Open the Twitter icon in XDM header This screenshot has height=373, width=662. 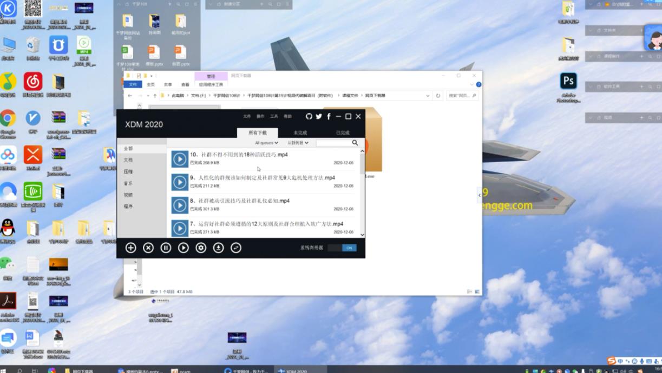(319, 116)
